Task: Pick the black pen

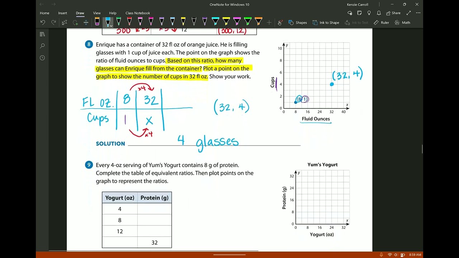Action: tap(194, 22)
